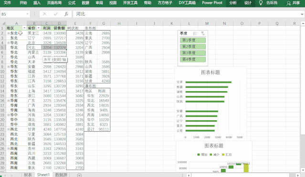Screen dimensions: 305x177
Task: Click the 销售额 header cell
Action: tap(59, 28)
